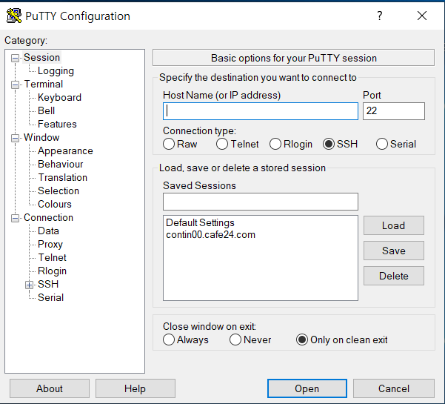
Task: Open Behaviour settings
Action: [x=61, y=165]
